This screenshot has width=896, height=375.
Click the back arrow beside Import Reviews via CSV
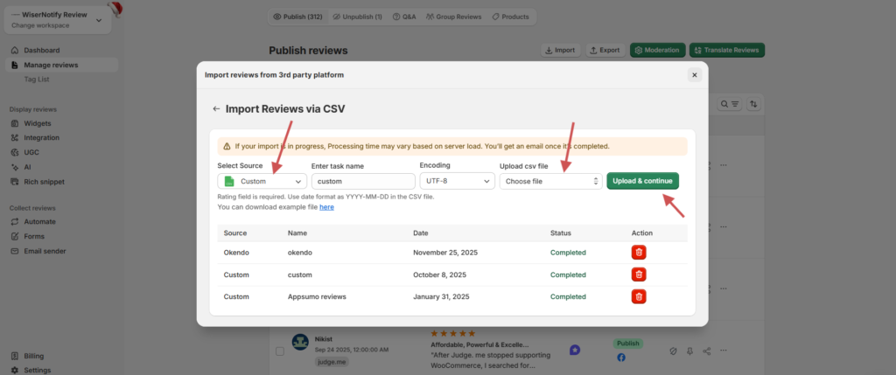215,109
